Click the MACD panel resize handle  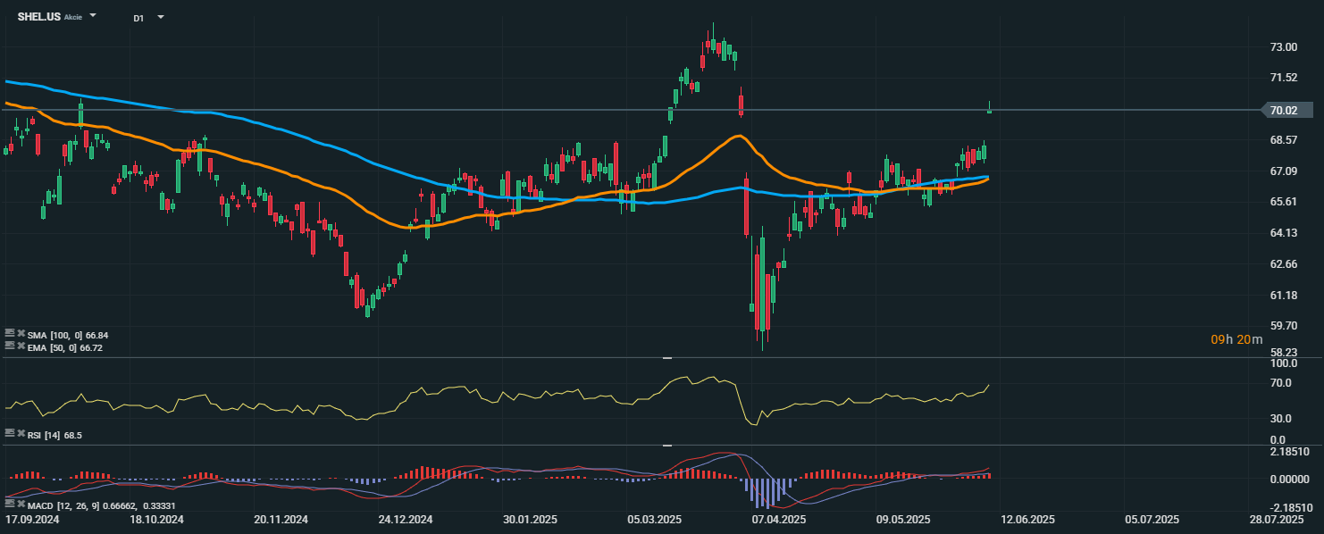666,445
